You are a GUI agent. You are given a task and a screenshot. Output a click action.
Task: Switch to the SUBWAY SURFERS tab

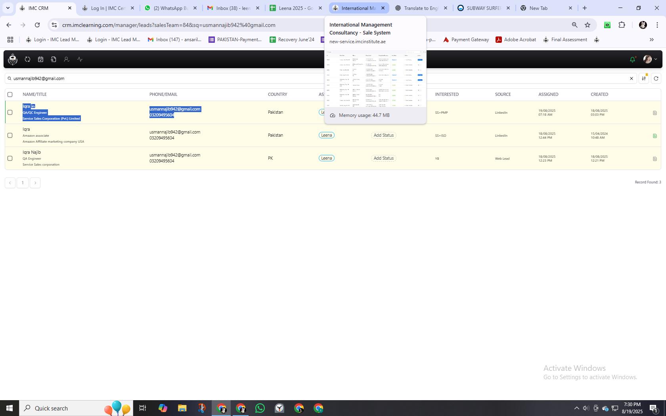[x=484, y=8]
